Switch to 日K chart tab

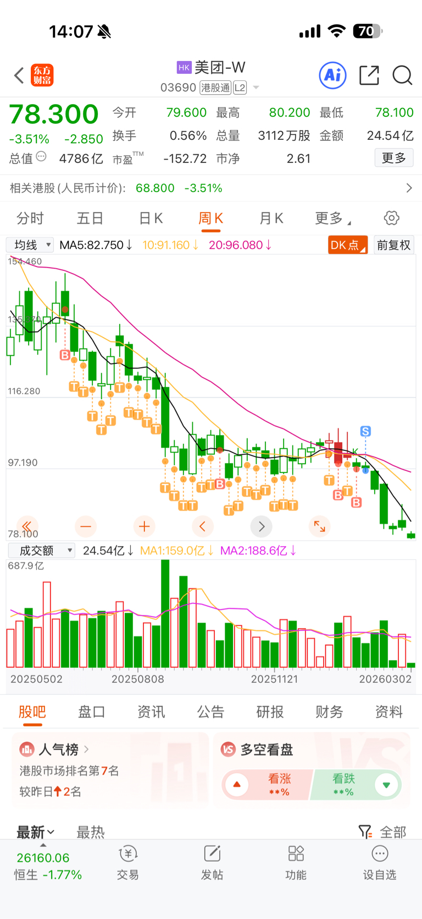(151, 219)
